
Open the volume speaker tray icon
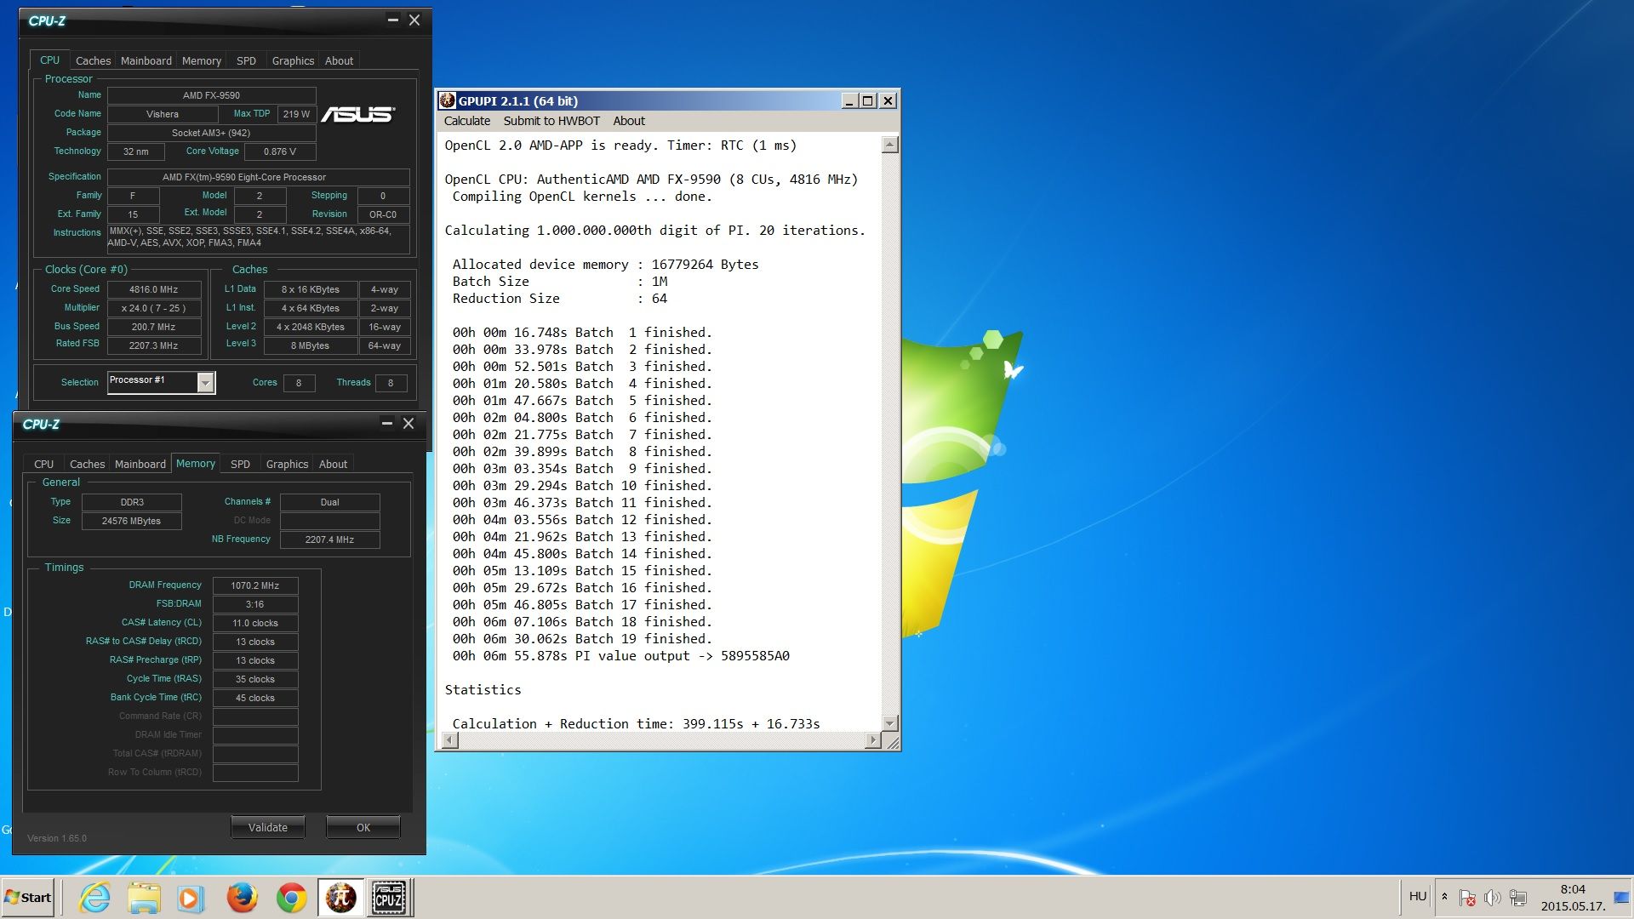1492,898
